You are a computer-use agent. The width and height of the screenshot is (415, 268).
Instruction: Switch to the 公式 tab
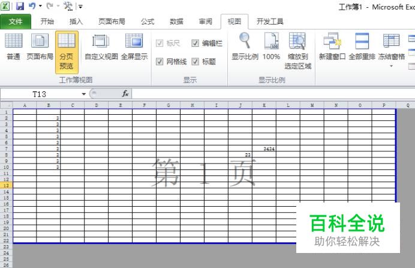(148, 22)
